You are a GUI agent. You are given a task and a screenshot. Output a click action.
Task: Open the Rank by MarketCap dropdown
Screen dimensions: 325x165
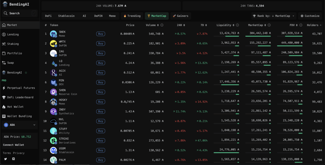pyautogui.click(x=274, y=16)
